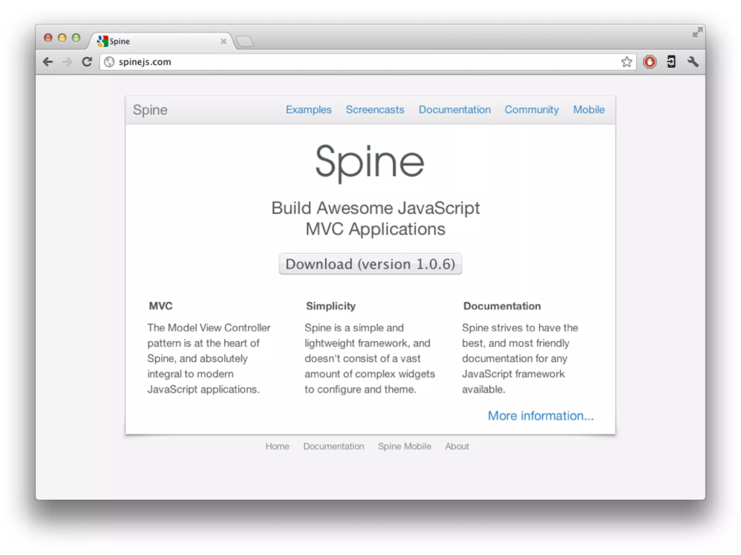This screenshot has height=555, width=741.
Task: Open a new tab
Action: [x=245, y=41]
